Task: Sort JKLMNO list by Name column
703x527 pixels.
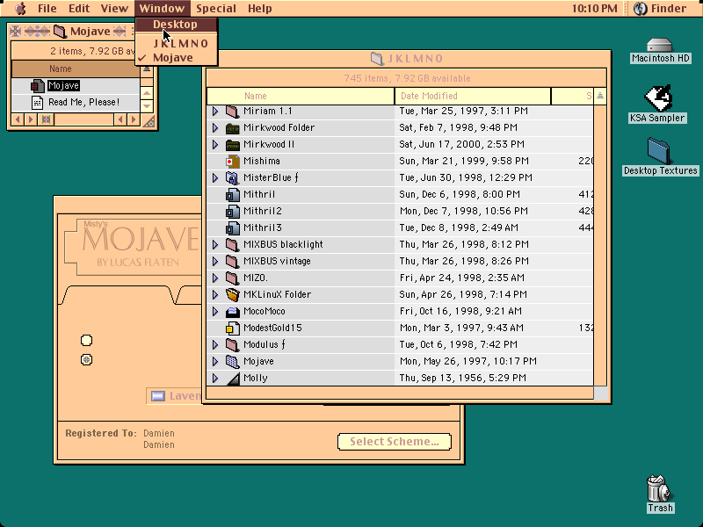Action: point(301,96)
